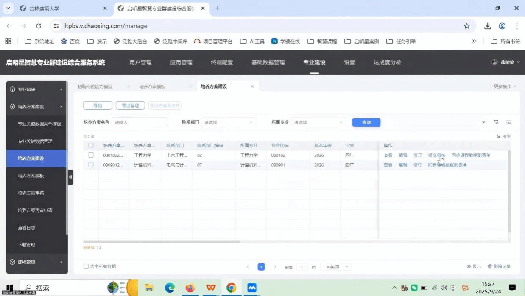Screen dimensions: 525x296
Task: Select page 1 in pagination
Action: [x=262, y=267]
